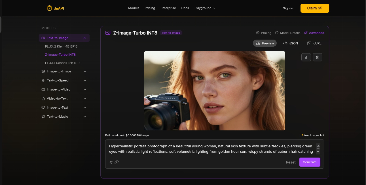The image size is (366, 185).
Task: Click the Sign in link
Action: [288, 8]
